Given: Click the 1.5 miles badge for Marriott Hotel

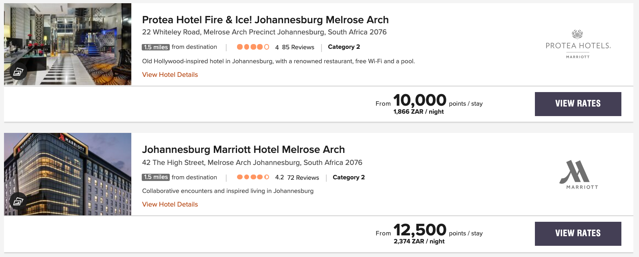Looking at the screenshot, I should click(x=156, y=177).
